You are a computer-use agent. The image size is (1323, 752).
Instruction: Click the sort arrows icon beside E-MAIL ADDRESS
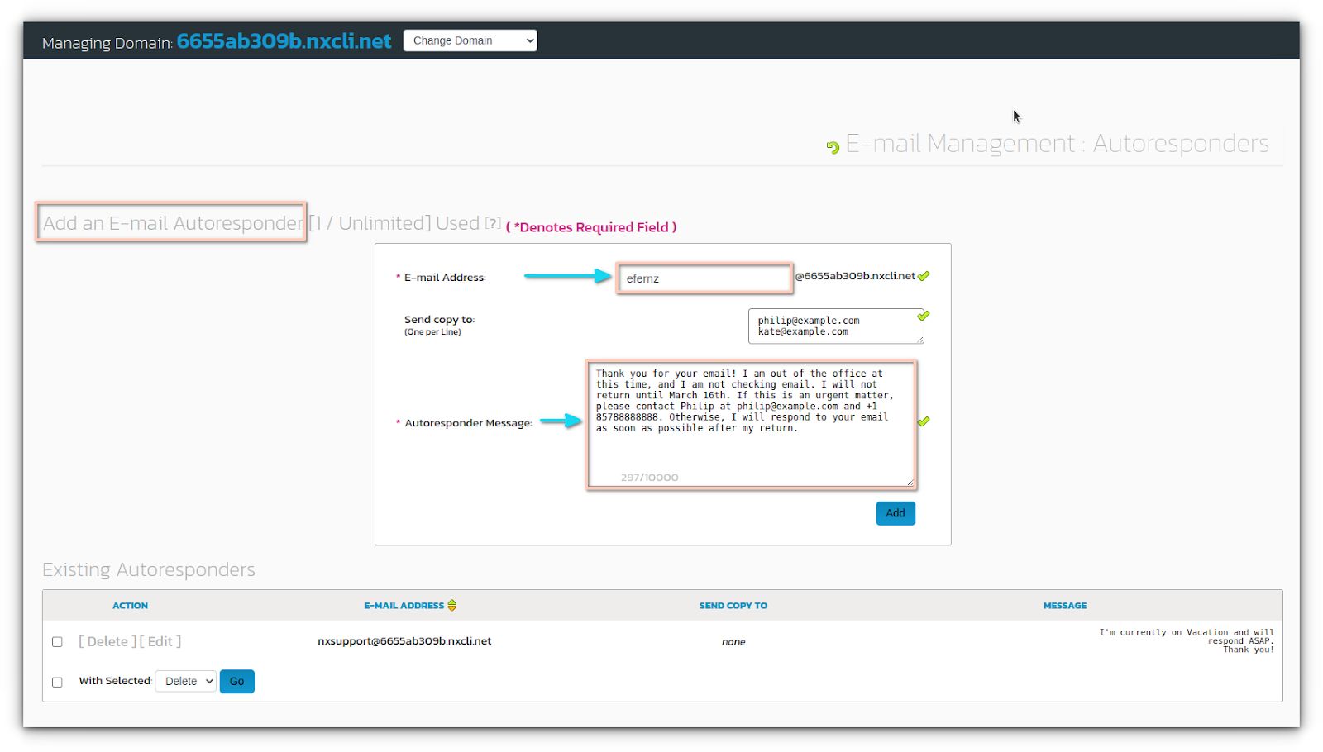coord(452,606)
